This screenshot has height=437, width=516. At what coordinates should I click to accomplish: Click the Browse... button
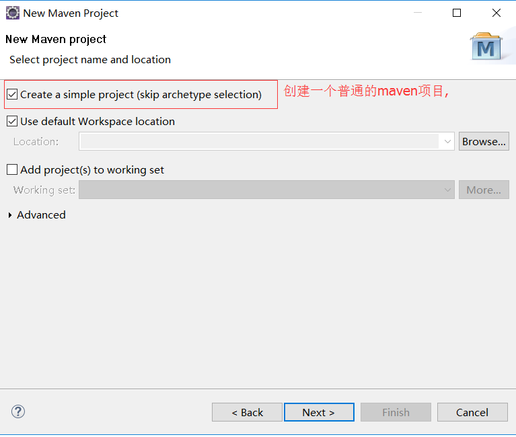pos(484,141)
